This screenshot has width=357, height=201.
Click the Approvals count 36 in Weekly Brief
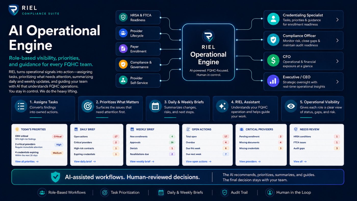pos(172,143)
